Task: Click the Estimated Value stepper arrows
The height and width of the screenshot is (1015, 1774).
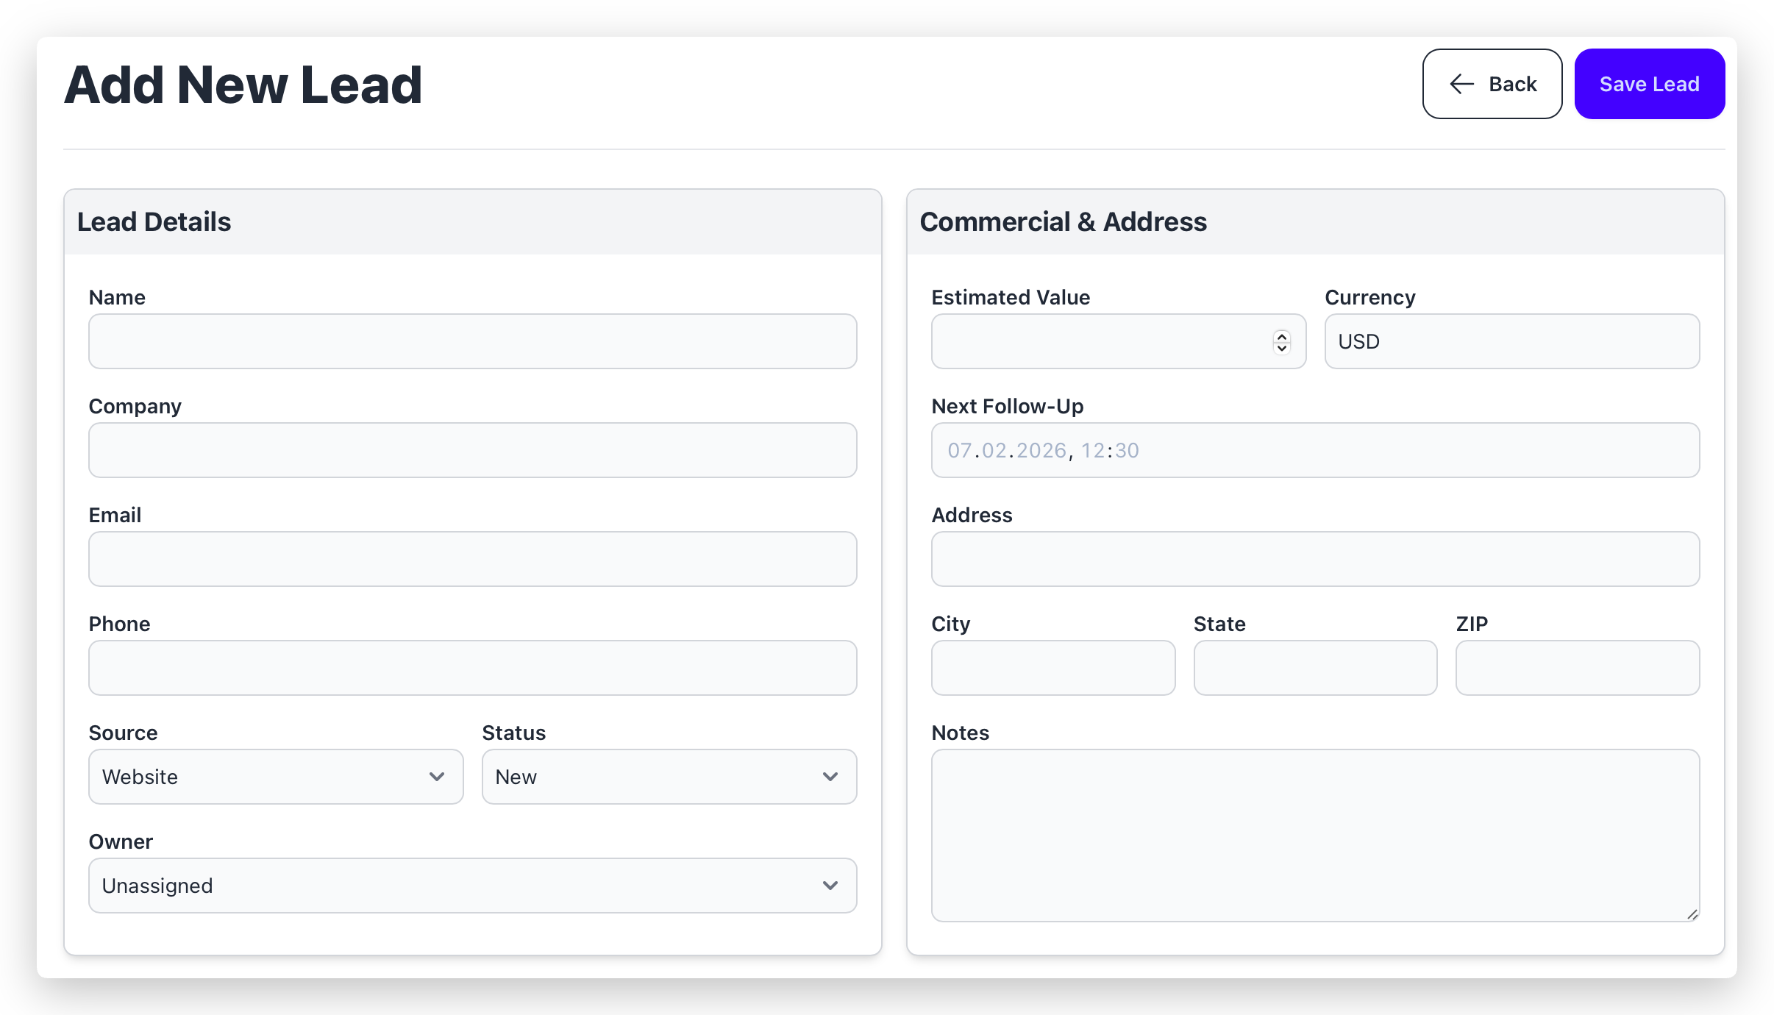Action: [x=1281, y=341]
